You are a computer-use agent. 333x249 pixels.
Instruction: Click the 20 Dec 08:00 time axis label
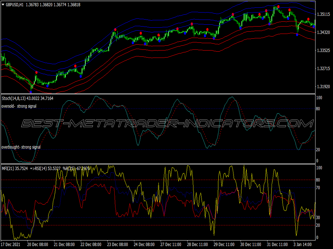38,245
